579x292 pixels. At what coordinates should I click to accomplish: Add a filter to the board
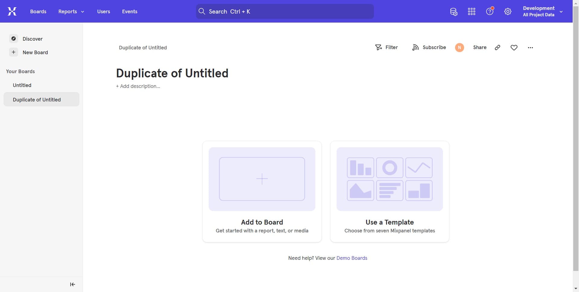point(387,47)
